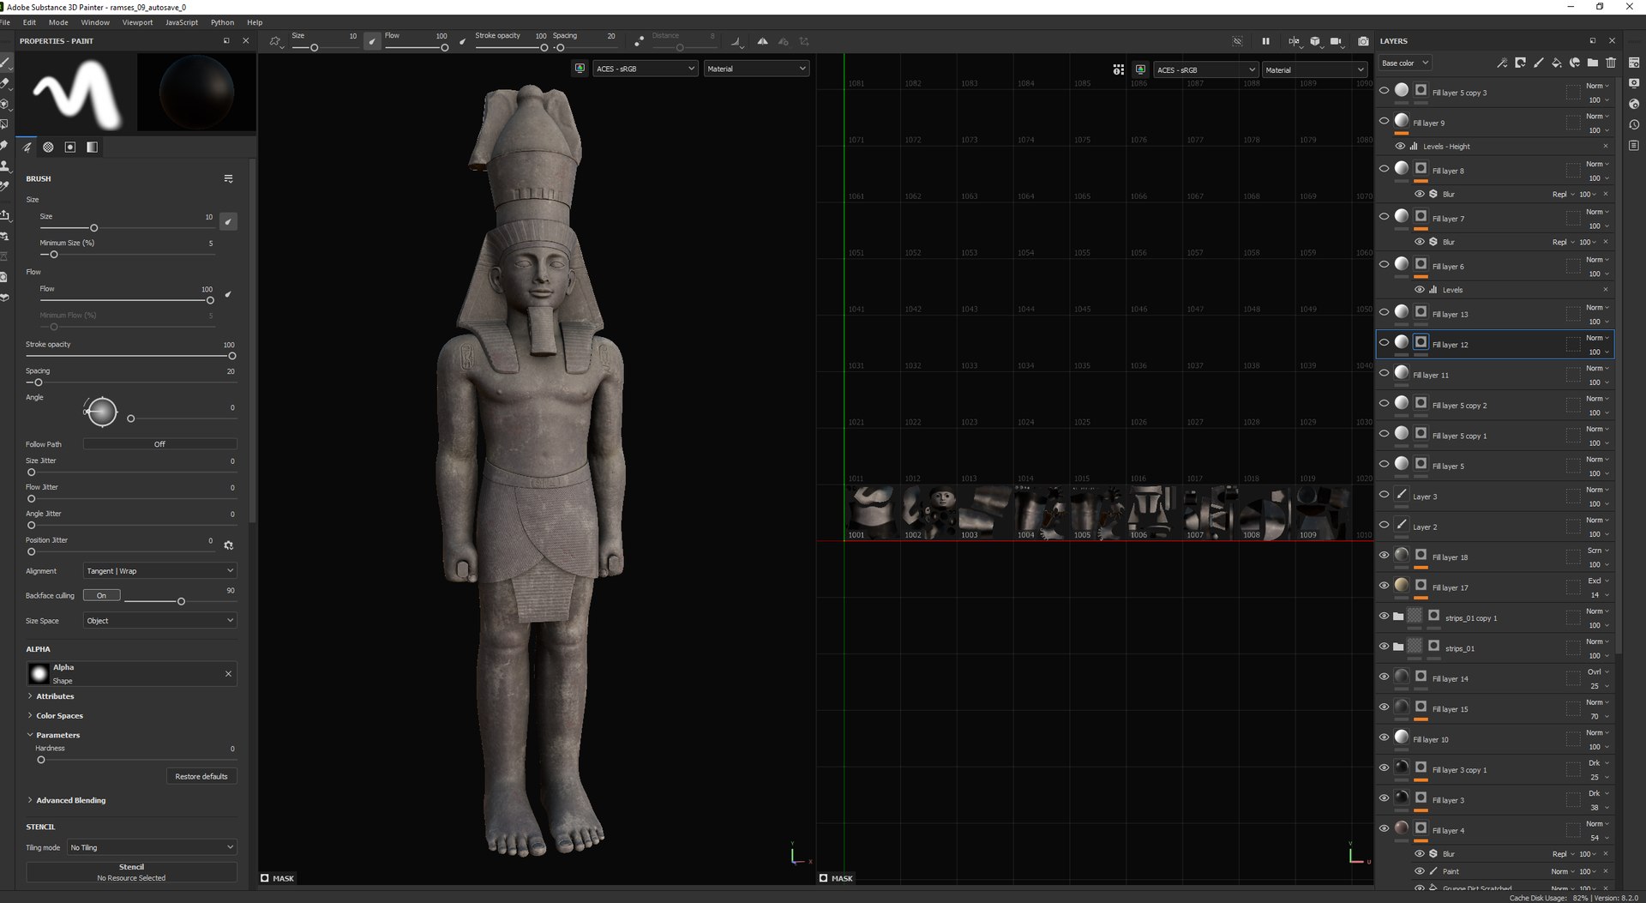Select the Clone stamp tool
This screenshot has width=1646, height=903.
tap(5, 166)
